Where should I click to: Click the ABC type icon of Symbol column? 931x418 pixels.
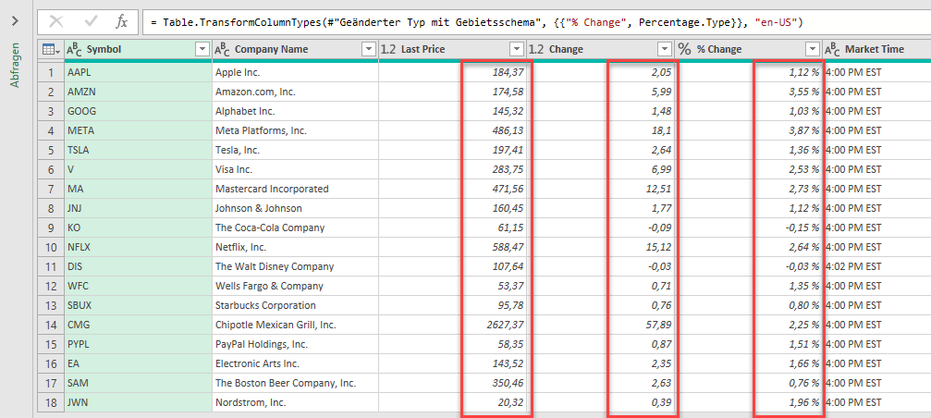click(74, 50)
